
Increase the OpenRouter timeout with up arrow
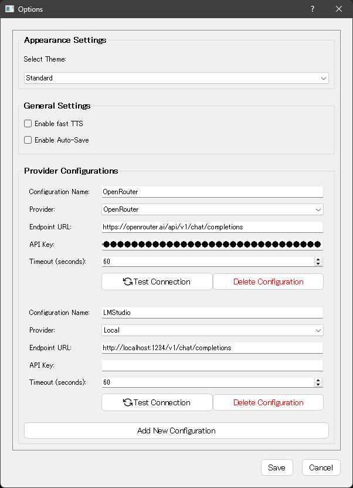click(318, 259)
